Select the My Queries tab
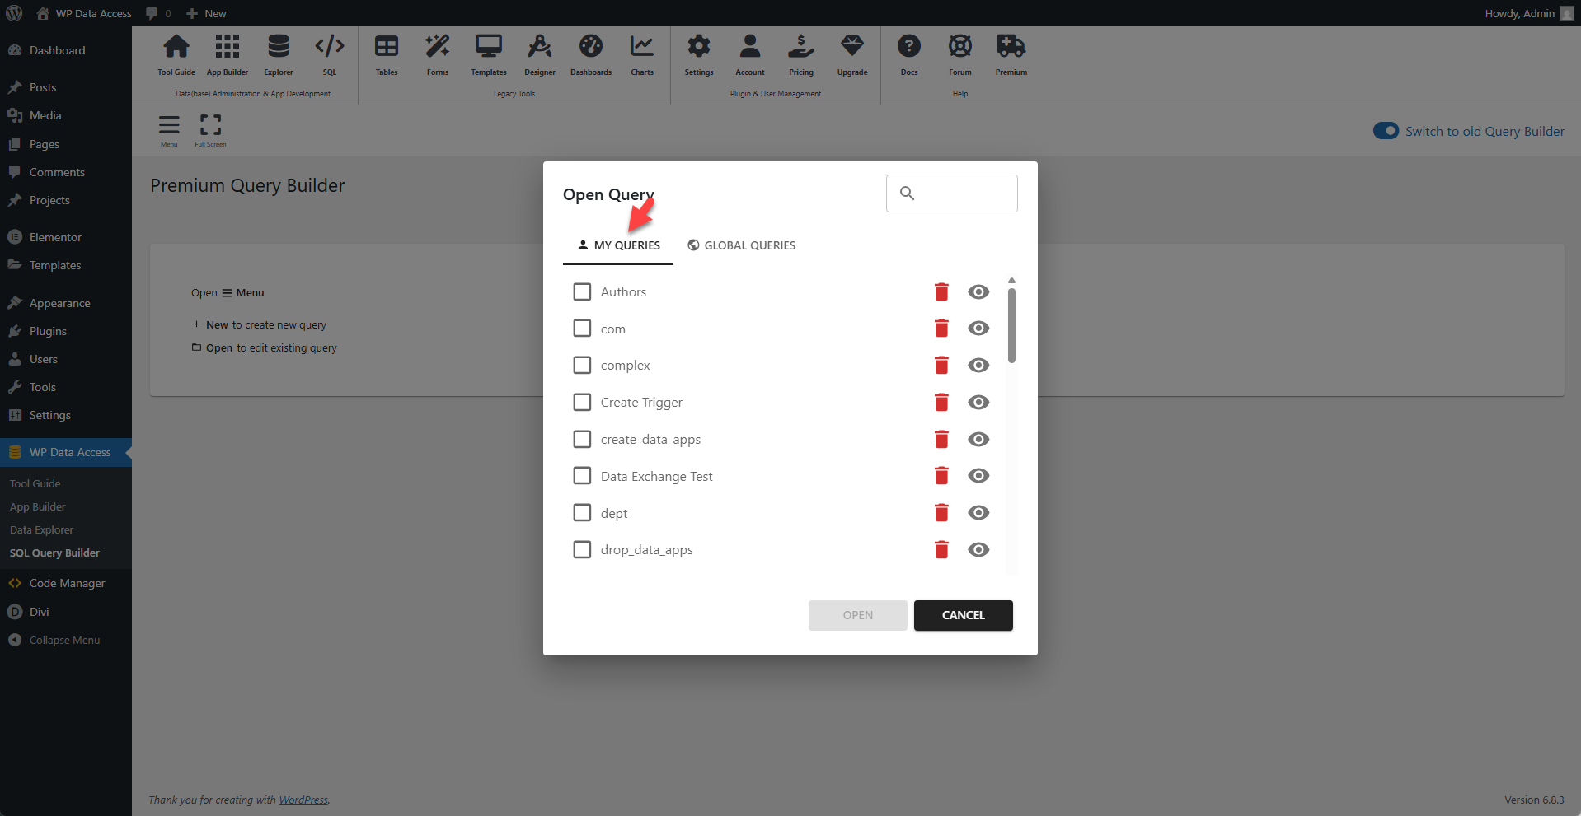Image resolution: width=1581 pixels, height=816 pixels. pyautogui.click(x=618, y=245)
